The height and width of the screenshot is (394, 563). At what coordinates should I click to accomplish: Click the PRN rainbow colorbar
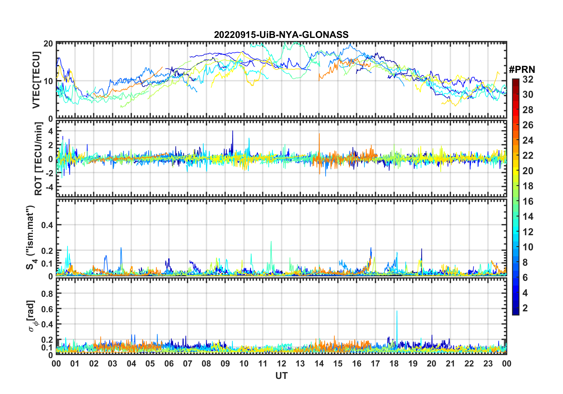(x=516, y=197)
